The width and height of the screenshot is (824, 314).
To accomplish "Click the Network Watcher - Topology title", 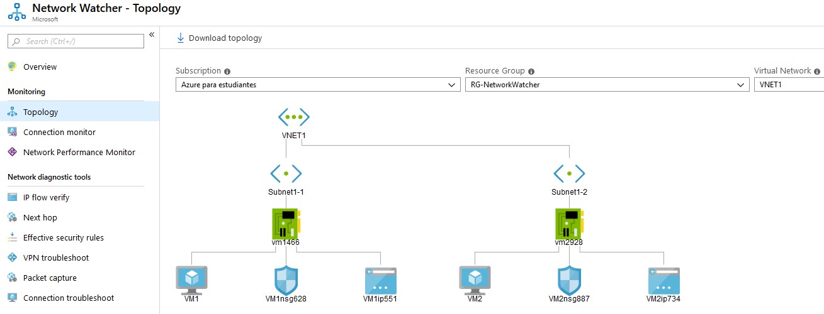I will point(106,9).
